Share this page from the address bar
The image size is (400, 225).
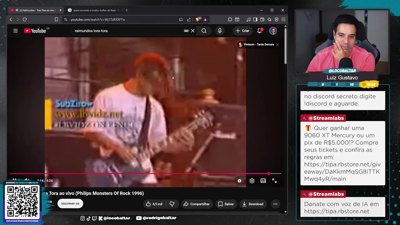coord(189,19)
